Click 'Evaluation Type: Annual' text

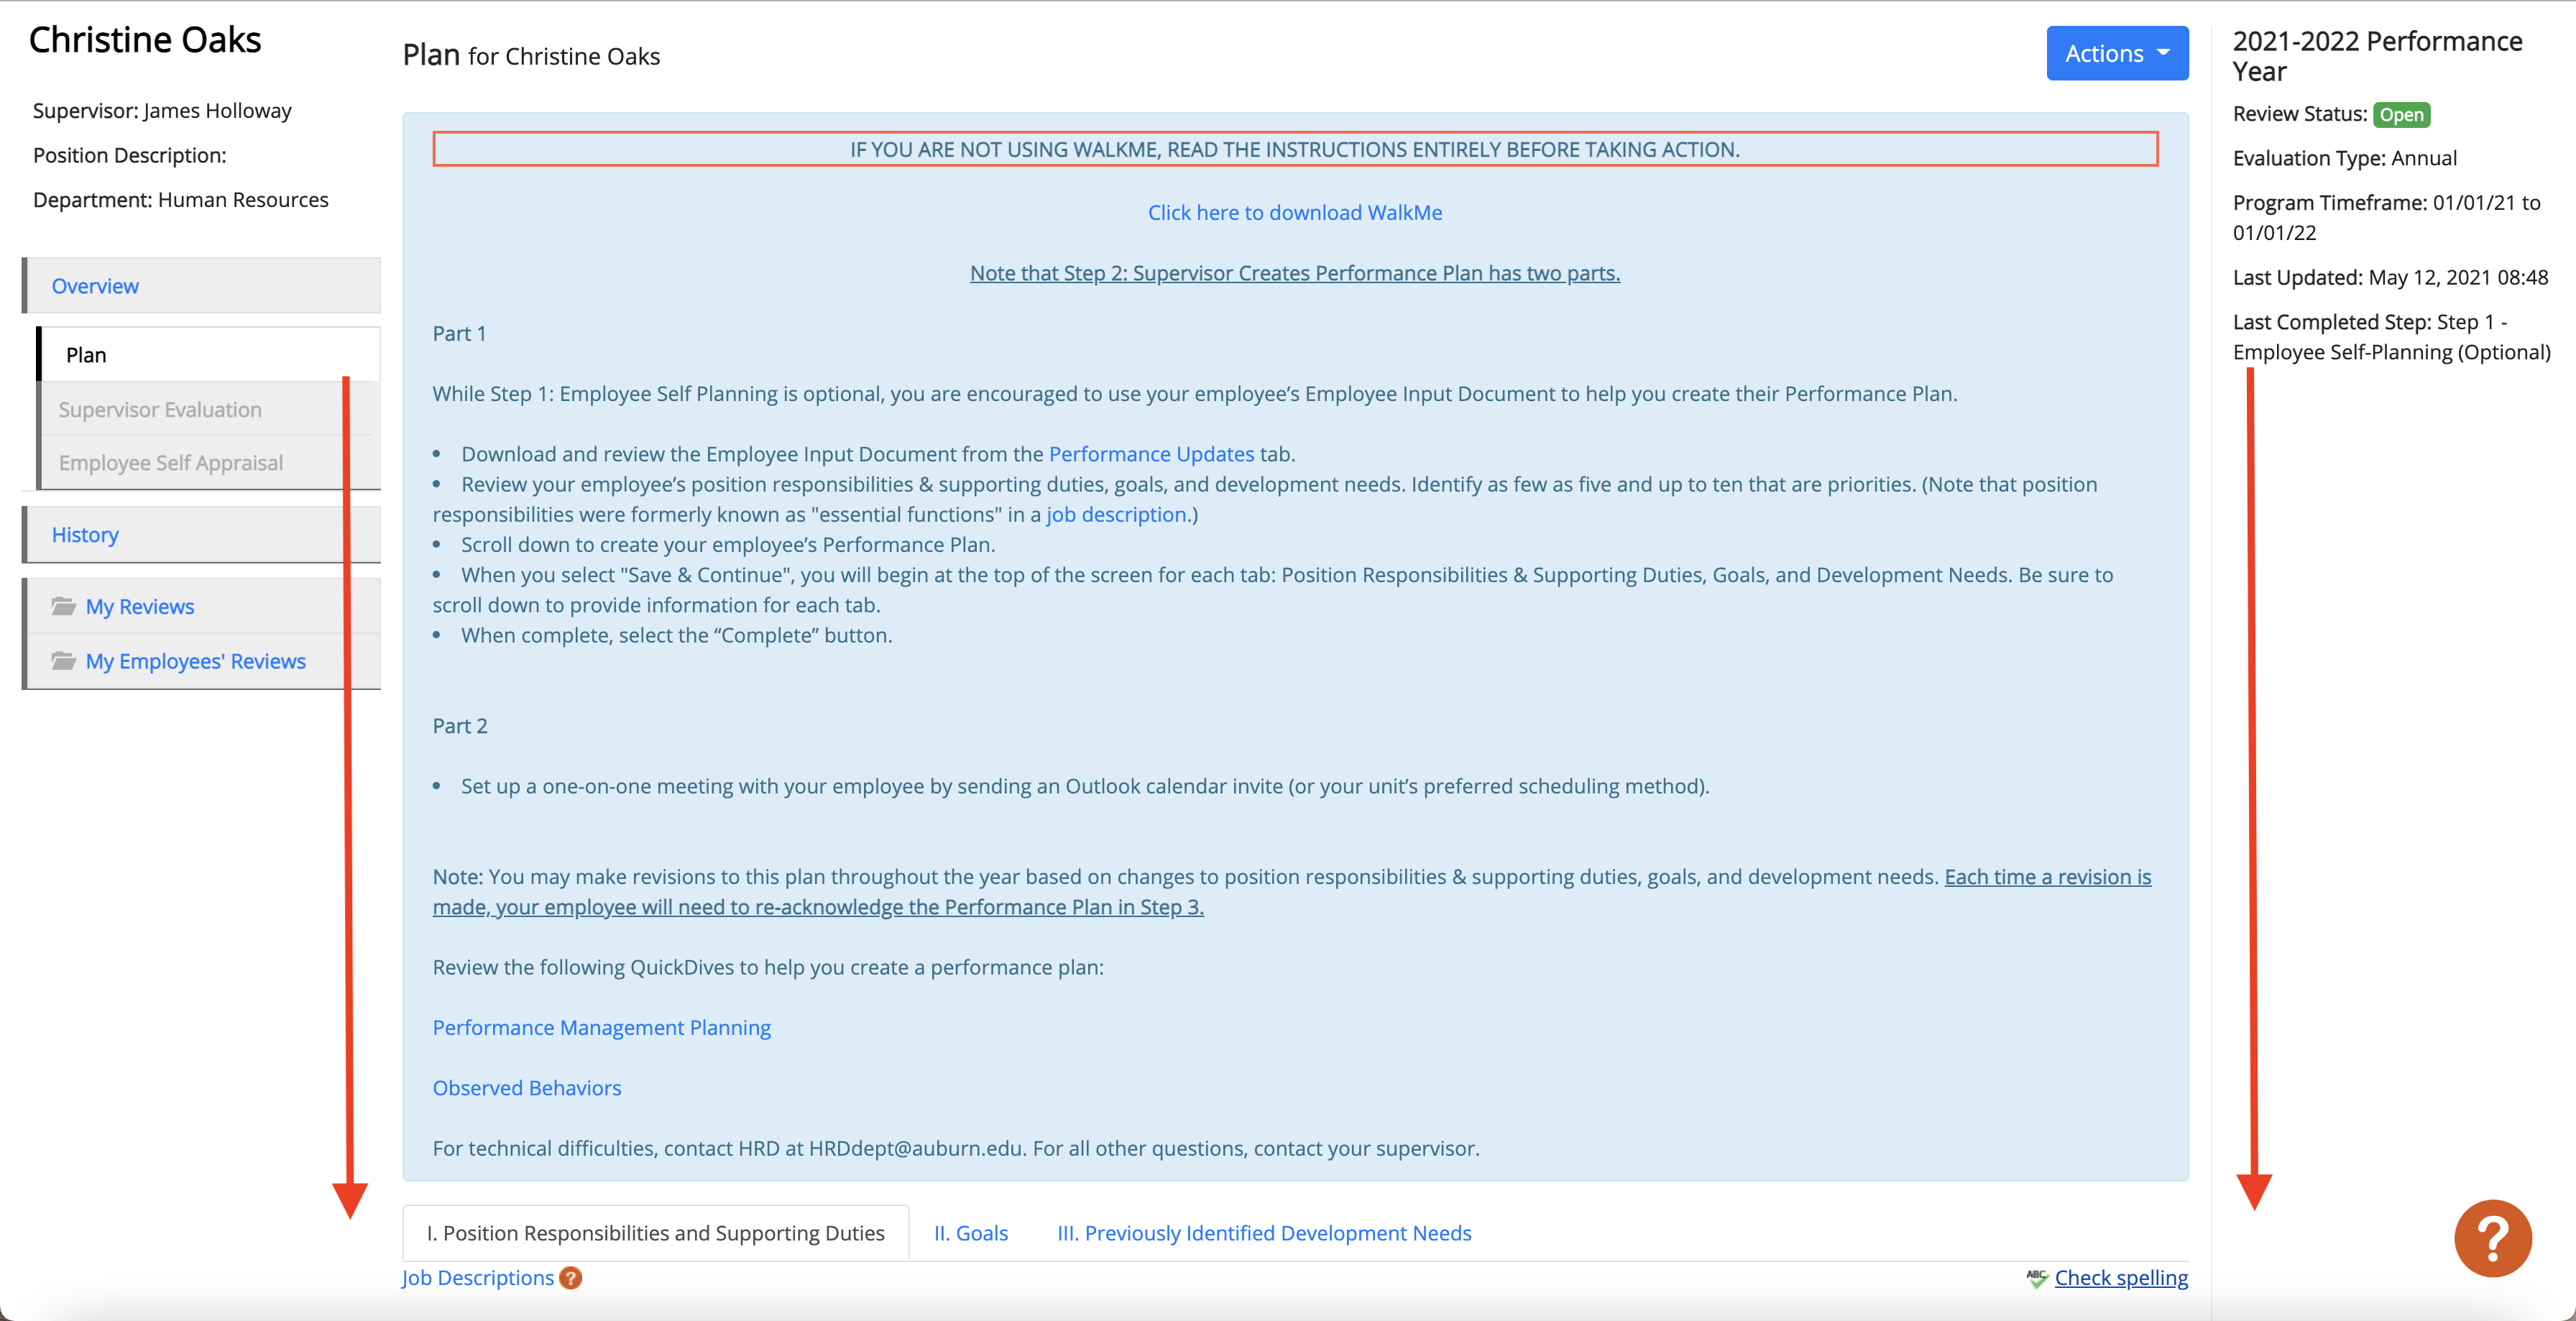(2344, 157)
